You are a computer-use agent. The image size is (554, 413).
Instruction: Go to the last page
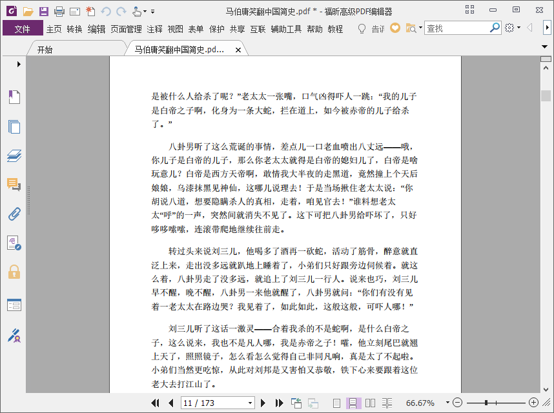(280, 403)
